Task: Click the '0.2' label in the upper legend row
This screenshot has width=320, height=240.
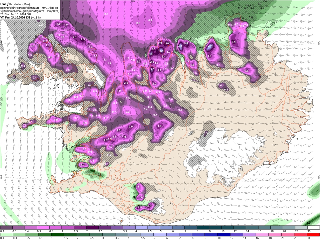Action: tap(2, 231)
